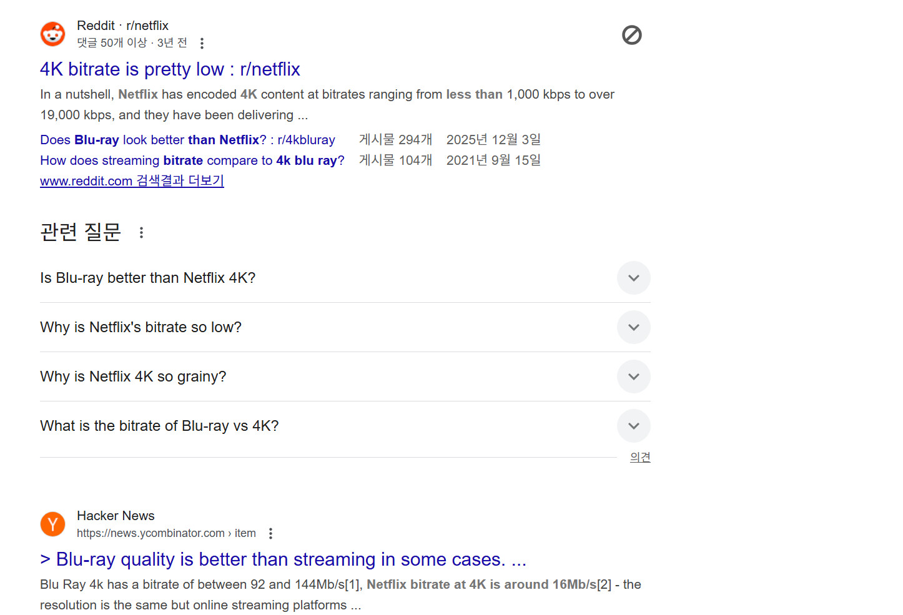Expand 'What is the bitrate of Blu-ray vs 4K?'

click(x=634, y=426)
